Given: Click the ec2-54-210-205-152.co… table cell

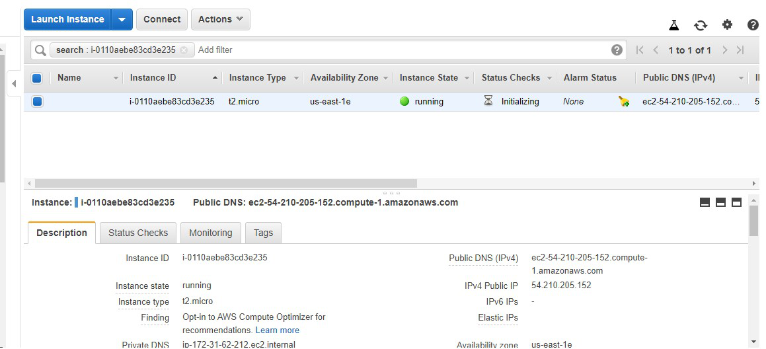Looking at the screenshot, I should (691, 102).
